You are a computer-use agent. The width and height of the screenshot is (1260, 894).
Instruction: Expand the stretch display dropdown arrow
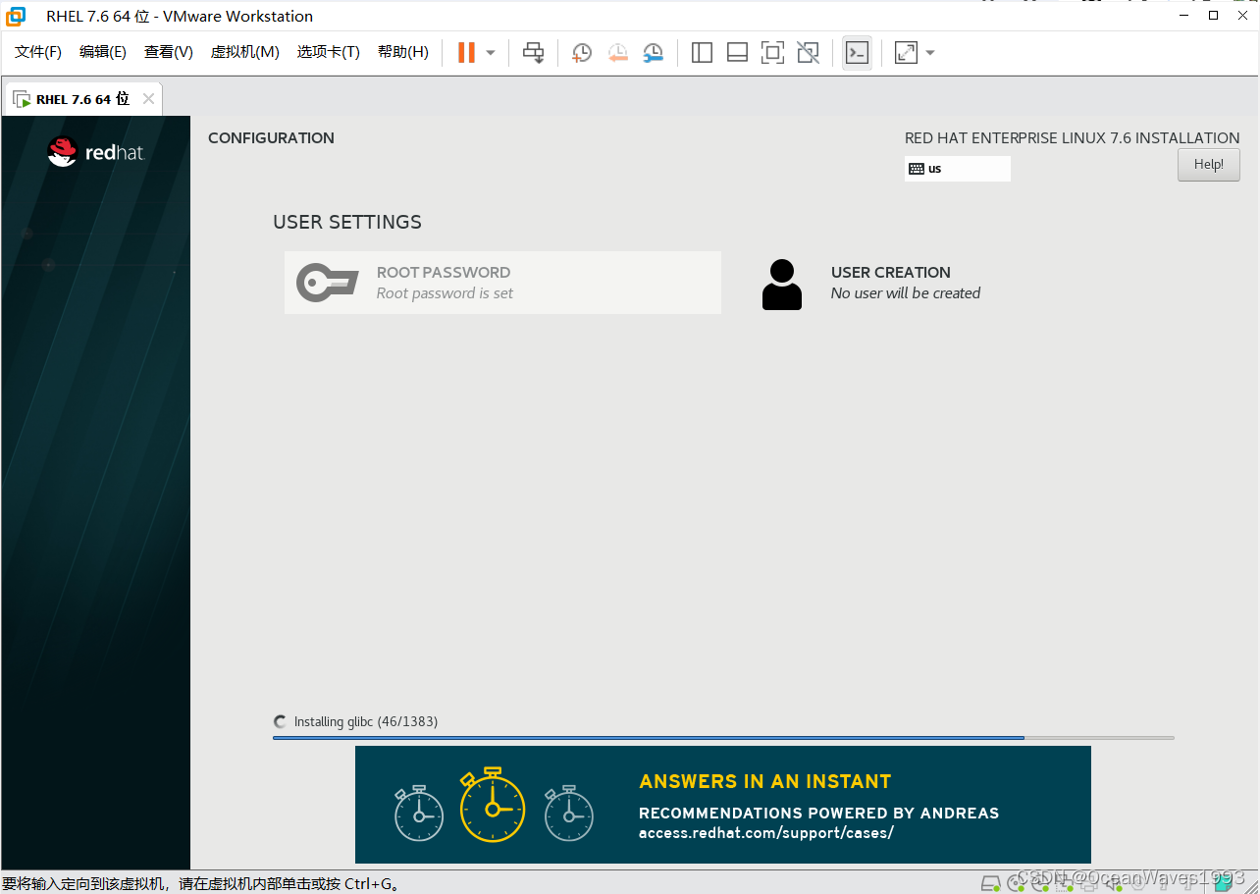pos(930,53)
